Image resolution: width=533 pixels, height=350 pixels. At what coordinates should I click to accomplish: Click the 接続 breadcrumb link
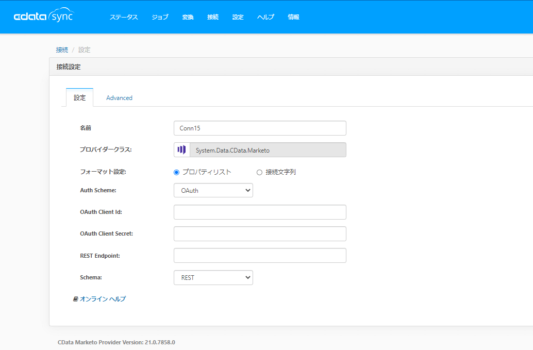62,50
